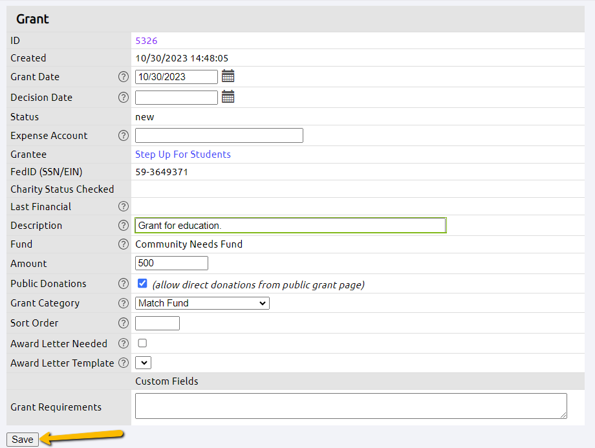Open the Step Up For Students grantee link
The width and height of the screenshot is (595, 448).
(182, 155)
